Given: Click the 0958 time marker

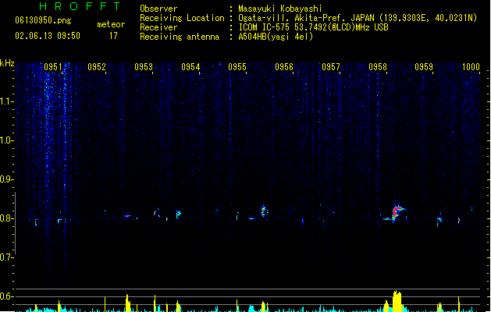Looking at the screenshot, I should tap(378, 67).
